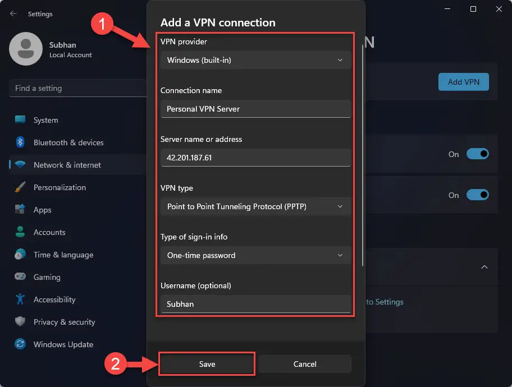Click the Accounts person icon
This screenshot has height=387, width=512.
[x=20, y=232]
